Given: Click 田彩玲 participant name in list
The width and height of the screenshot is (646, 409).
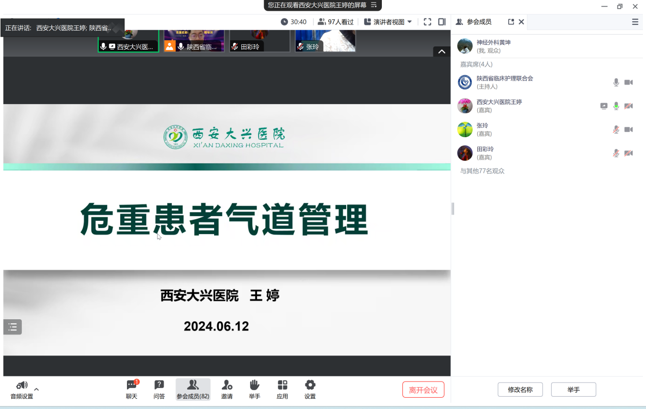Looking at the screenshot, I should pyautogui.click(x=485, y=149).
